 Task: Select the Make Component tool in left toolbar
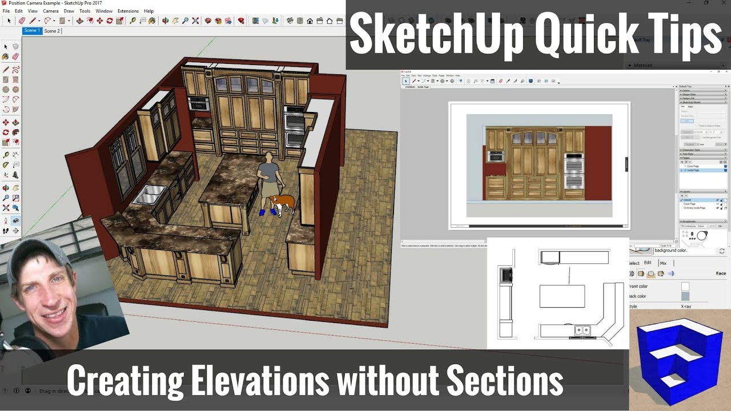pos(16,46)
